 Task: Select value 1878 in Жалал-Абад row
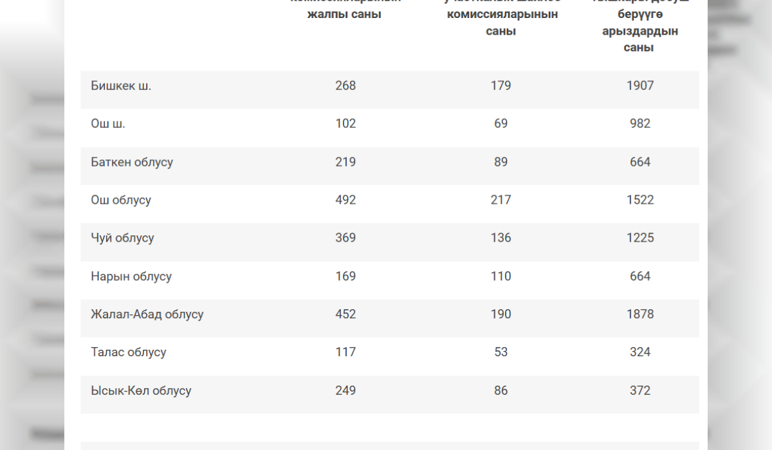(640, 314)
